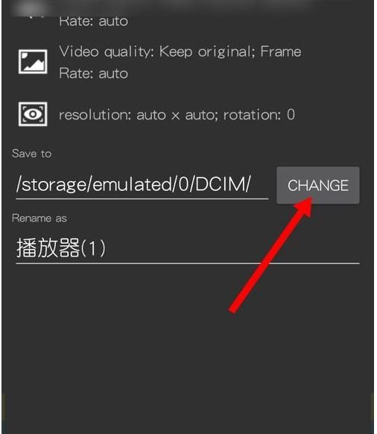Tap the 'Rename as' label

point(39,218)
